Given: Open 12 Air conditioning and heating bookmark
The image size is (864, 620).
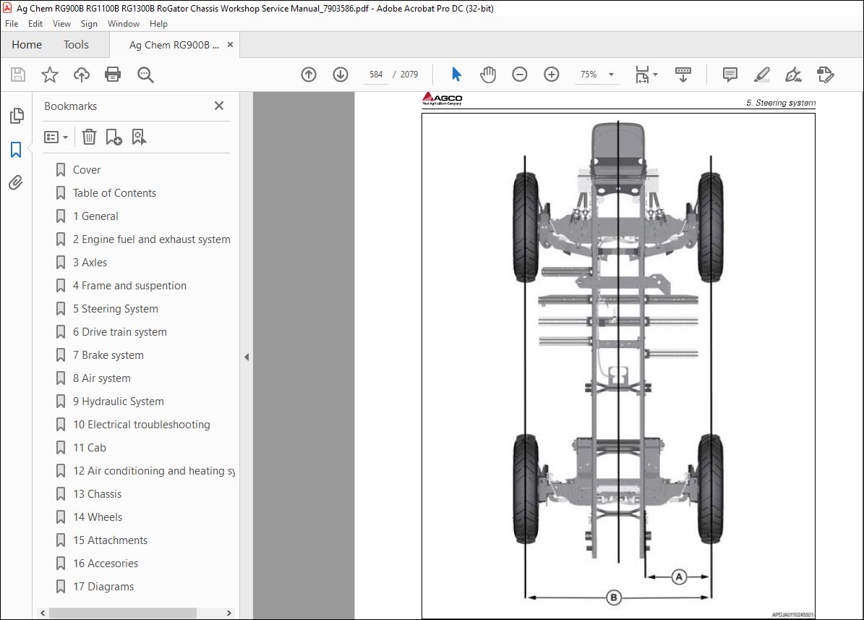Looking at the screenshot, I should pos(154,471).
